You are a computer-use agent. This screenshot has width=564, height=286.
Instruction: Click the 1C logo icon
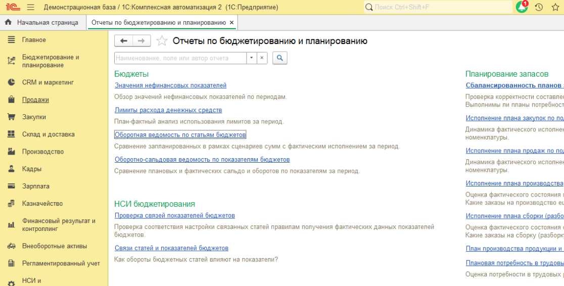(x=13, y=7)
